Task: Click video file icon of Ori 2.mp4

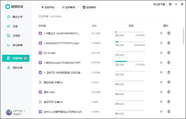Action: coord(40,53)
